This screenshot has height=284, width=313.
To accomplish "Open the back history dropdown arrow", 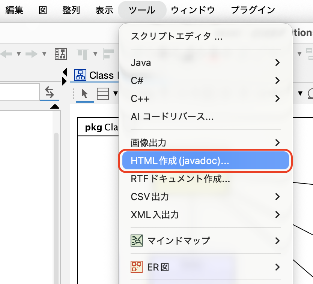I will coord(18,54).
